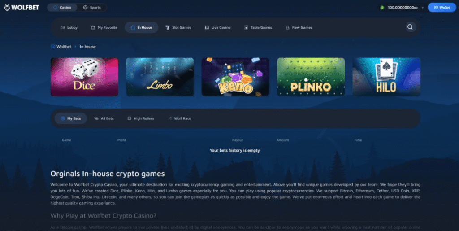This screenshot has width=459, height=231.
Task: Click the card icon for Table Games
Action: pyautogui.click(x=246, y=27)
